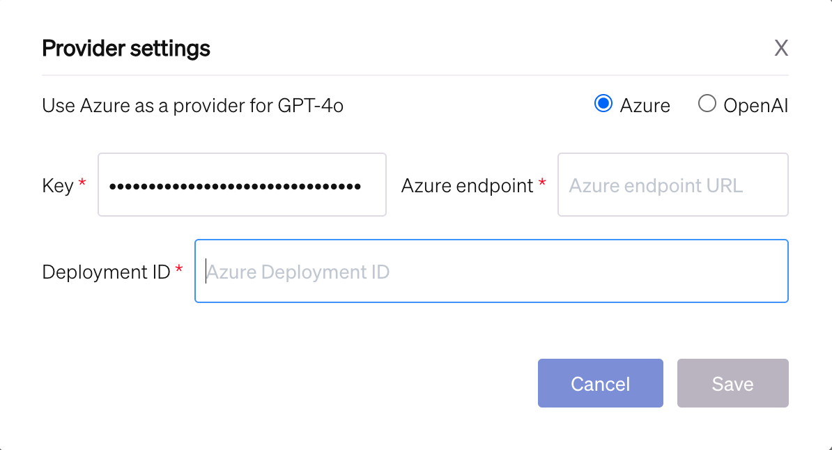
Task: Select the OpenAI radio button
Action: 707,104
